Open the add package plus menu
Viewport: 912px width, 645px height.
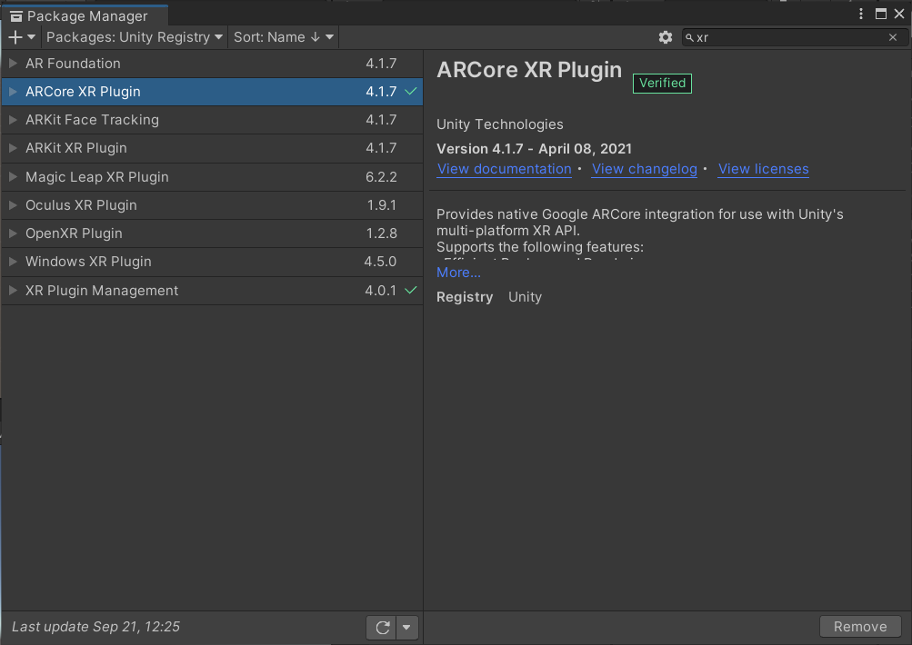[22, 37]
